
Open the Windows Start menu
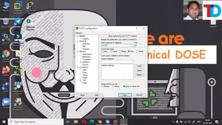(x=4, y=122)
